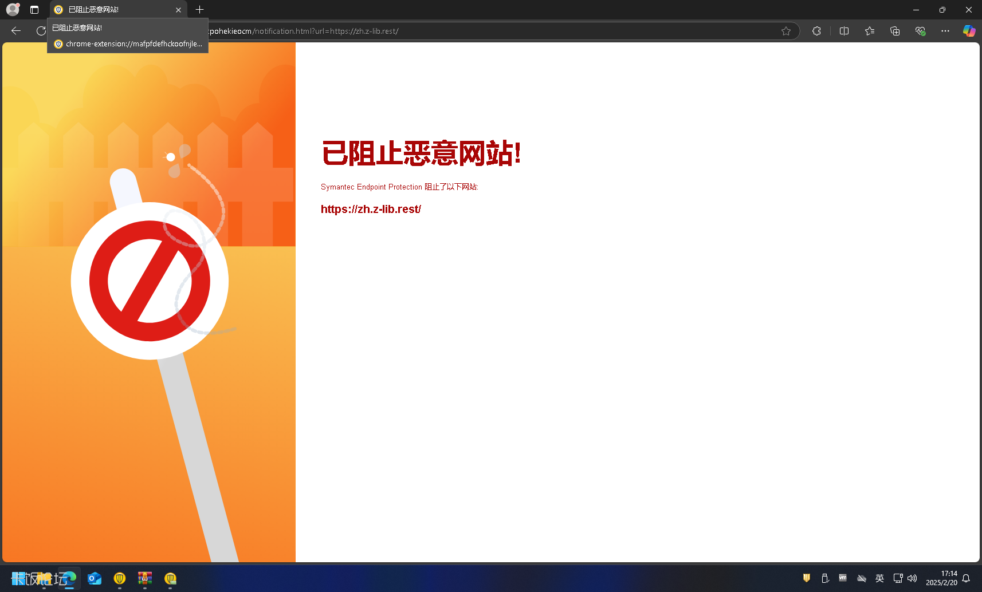Open the OneDrive tray icon

[x=861, y=578]
